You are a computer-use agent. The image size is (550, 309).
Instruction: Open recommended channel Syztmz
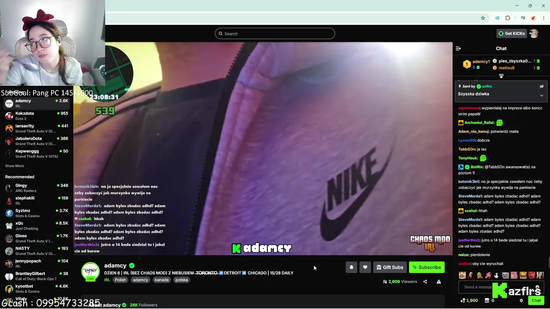pos(37,213)
